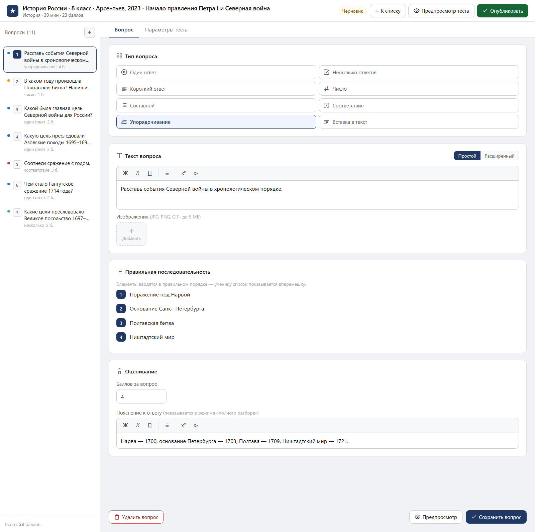The image size is (535, 532).
Task: Click into answer explanation text area
Action: pyautogui.click(x=318, y=441)
